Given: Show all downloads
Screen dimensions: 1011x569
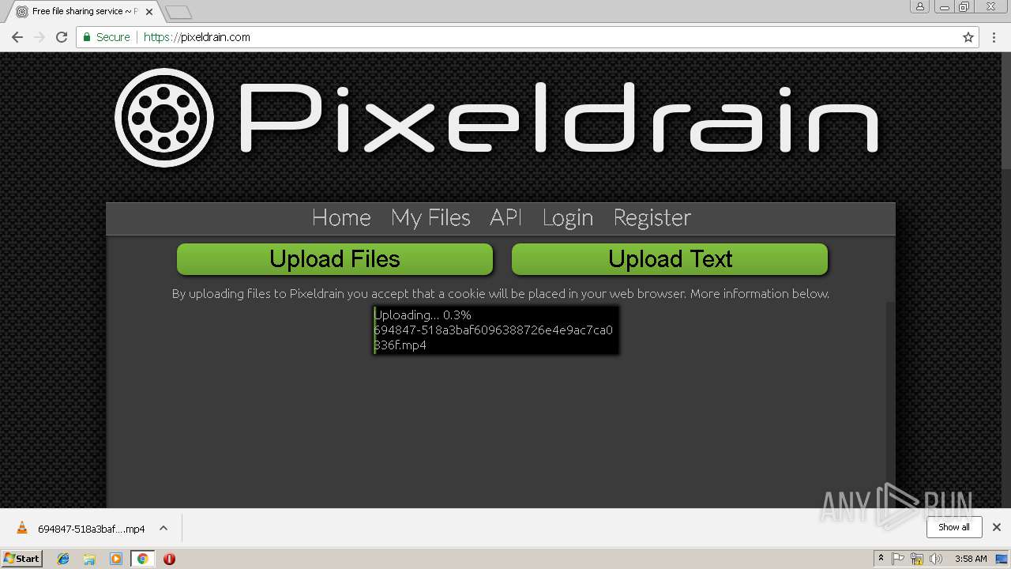Looking at the screenshot, I should (x=954, y=527).
